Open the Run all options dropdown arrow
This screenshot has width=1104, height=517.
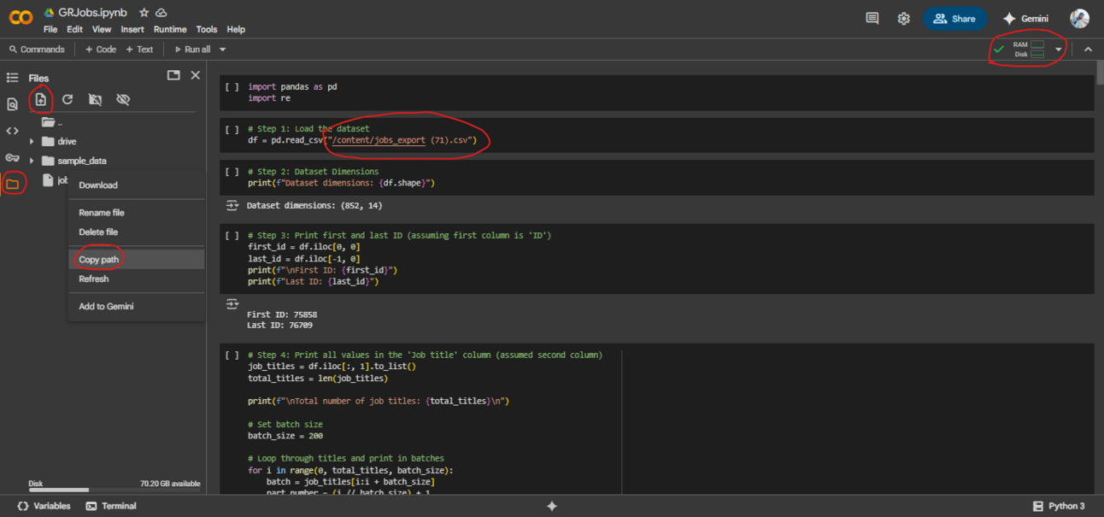223,50
